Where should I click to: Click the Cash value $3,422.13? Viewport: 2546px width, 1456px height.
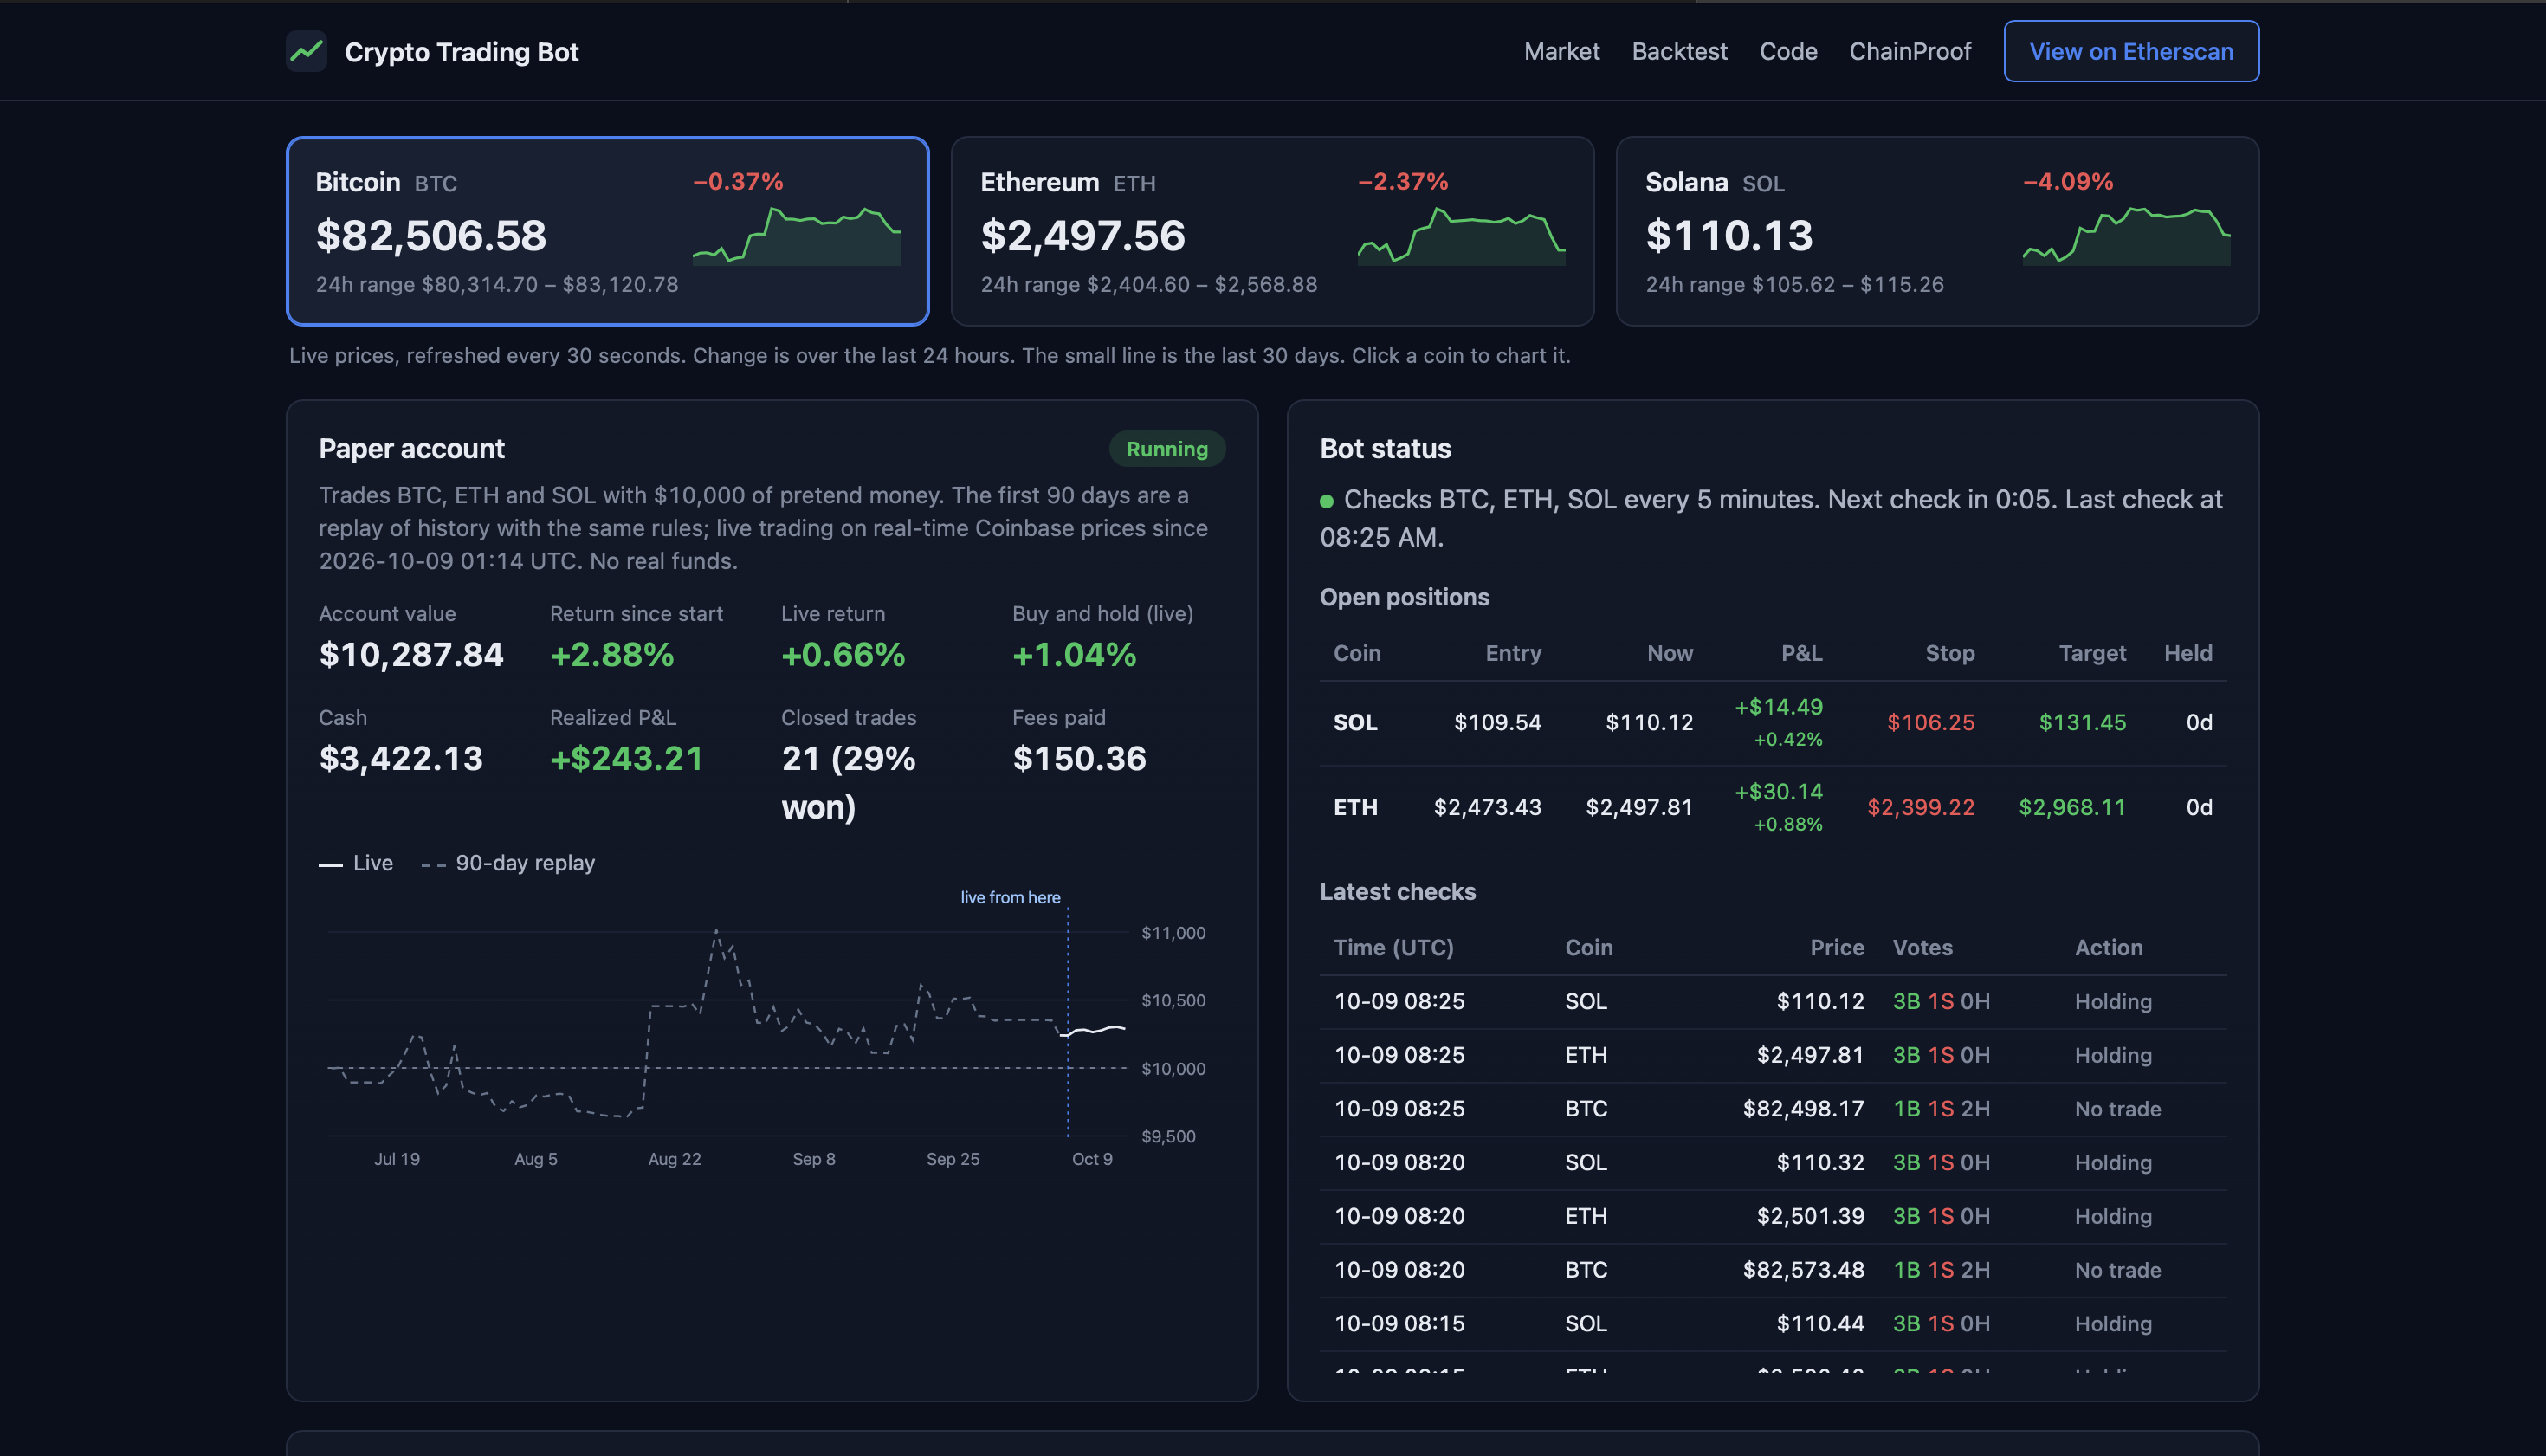(401, 759)
